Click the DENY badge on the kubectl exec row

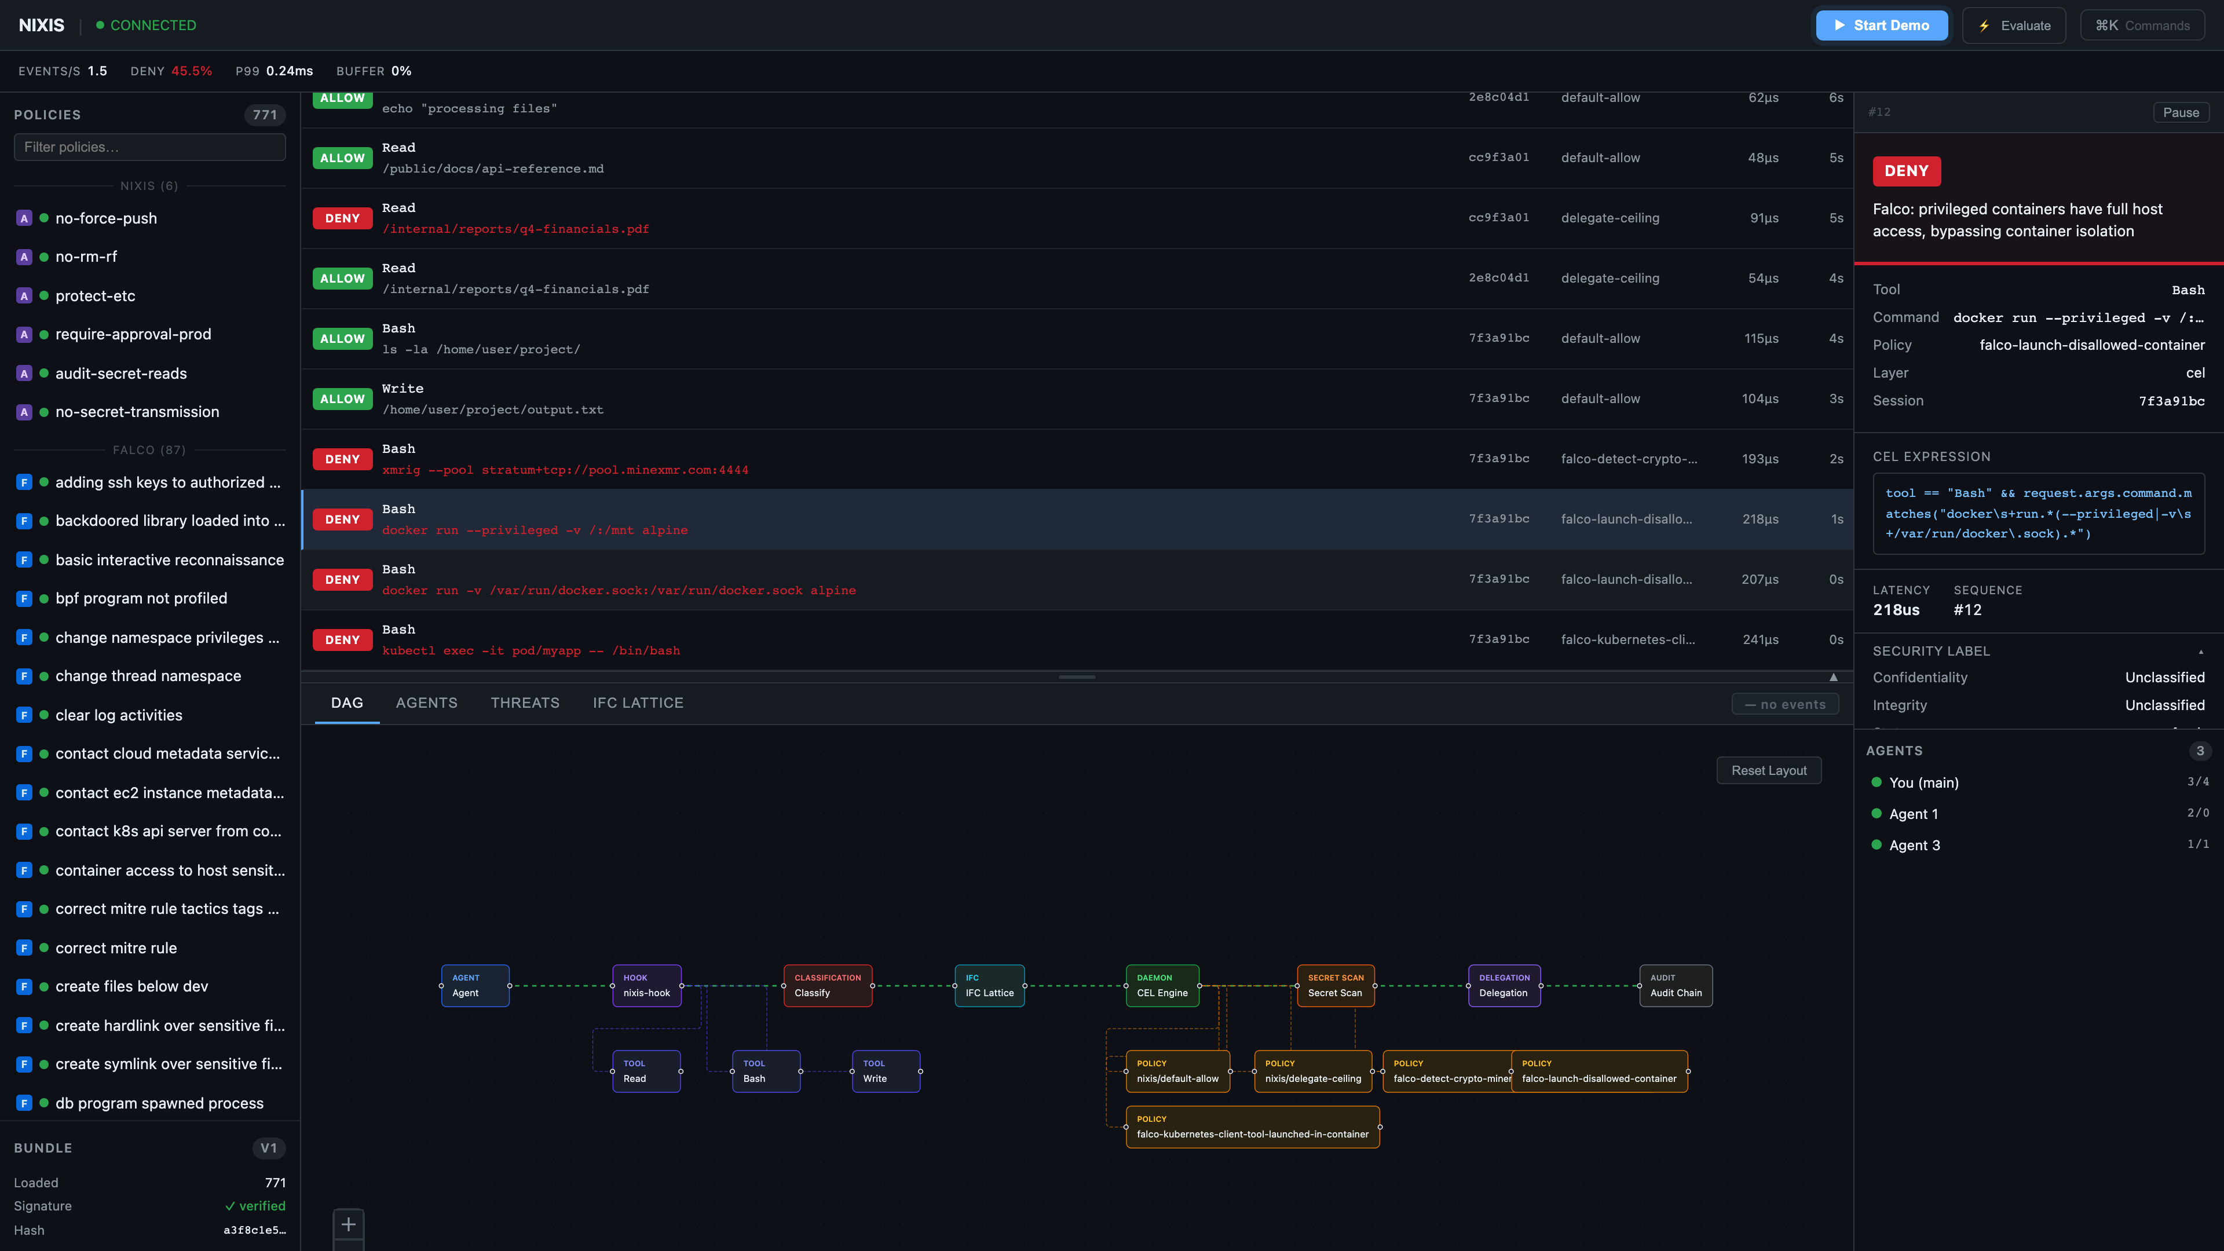click(342, 640)
